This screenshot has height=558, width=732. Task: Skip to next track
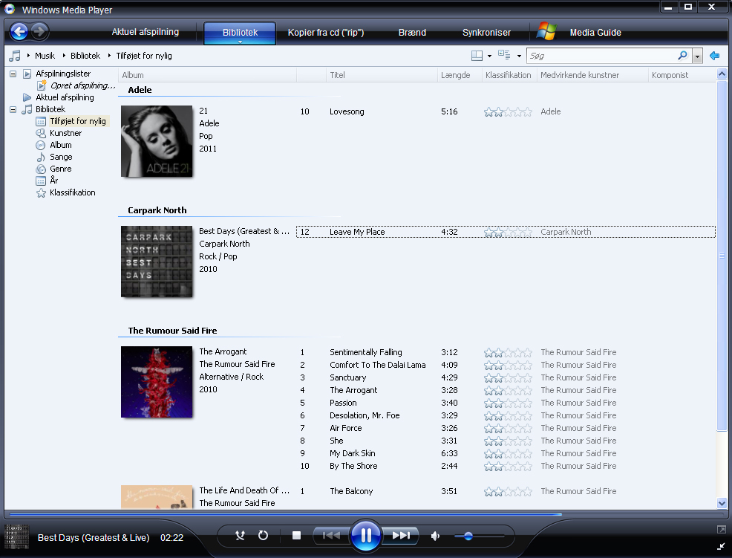point(401,536)
